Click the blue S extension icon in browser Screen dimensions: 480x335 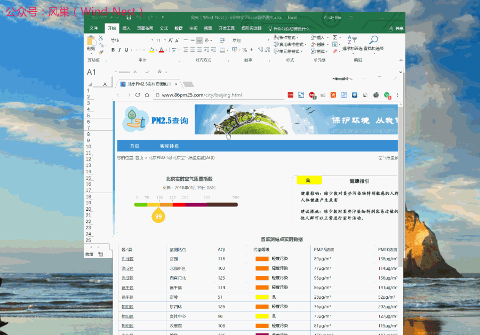[301, 95]
